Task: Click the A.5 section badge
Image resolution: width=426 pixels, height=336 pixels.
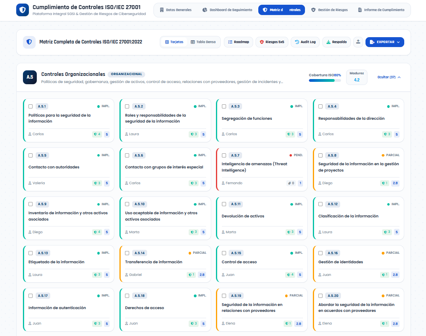Action: 30,77
